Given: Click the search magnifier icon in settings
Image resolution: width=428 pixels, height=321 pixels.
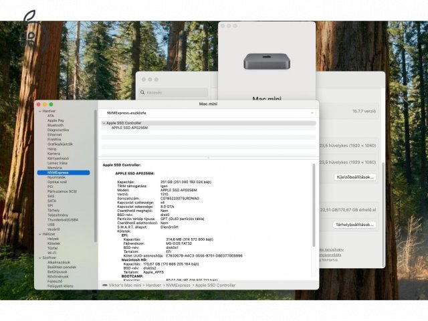Looking at the screenshot, I should (x=142, y=92).
